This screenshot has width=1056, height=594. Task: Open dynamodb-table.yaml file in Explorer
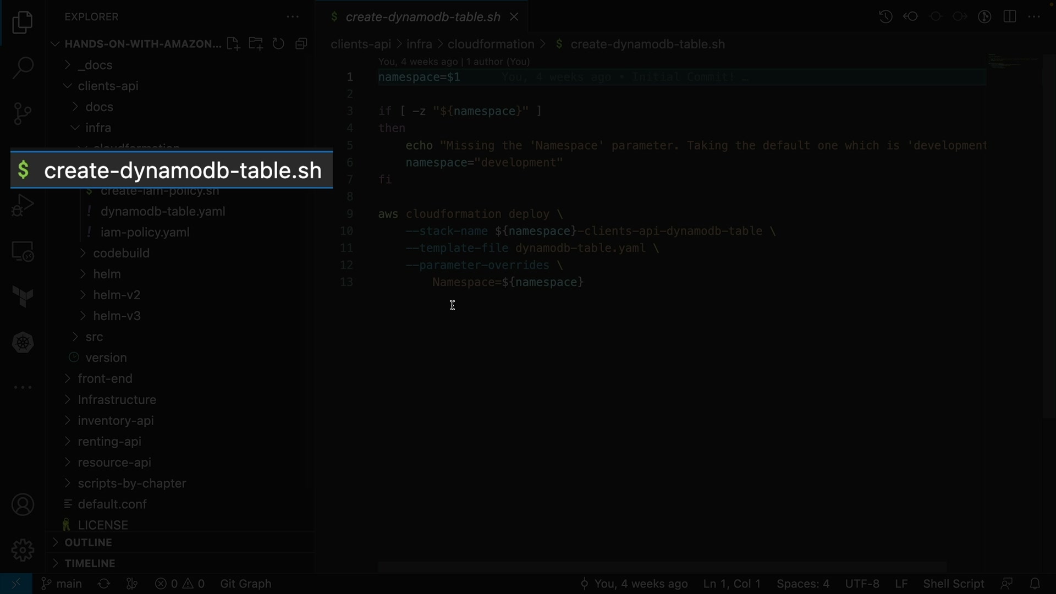[x=163, y=211]
